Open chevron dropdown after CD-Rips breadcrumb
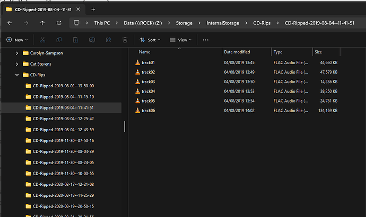Viewport: 366px width, 217px height. point(278,23)
